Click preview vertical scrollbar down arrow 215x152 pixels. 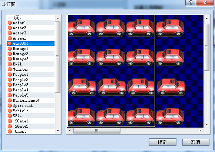[x=207, y=125]
